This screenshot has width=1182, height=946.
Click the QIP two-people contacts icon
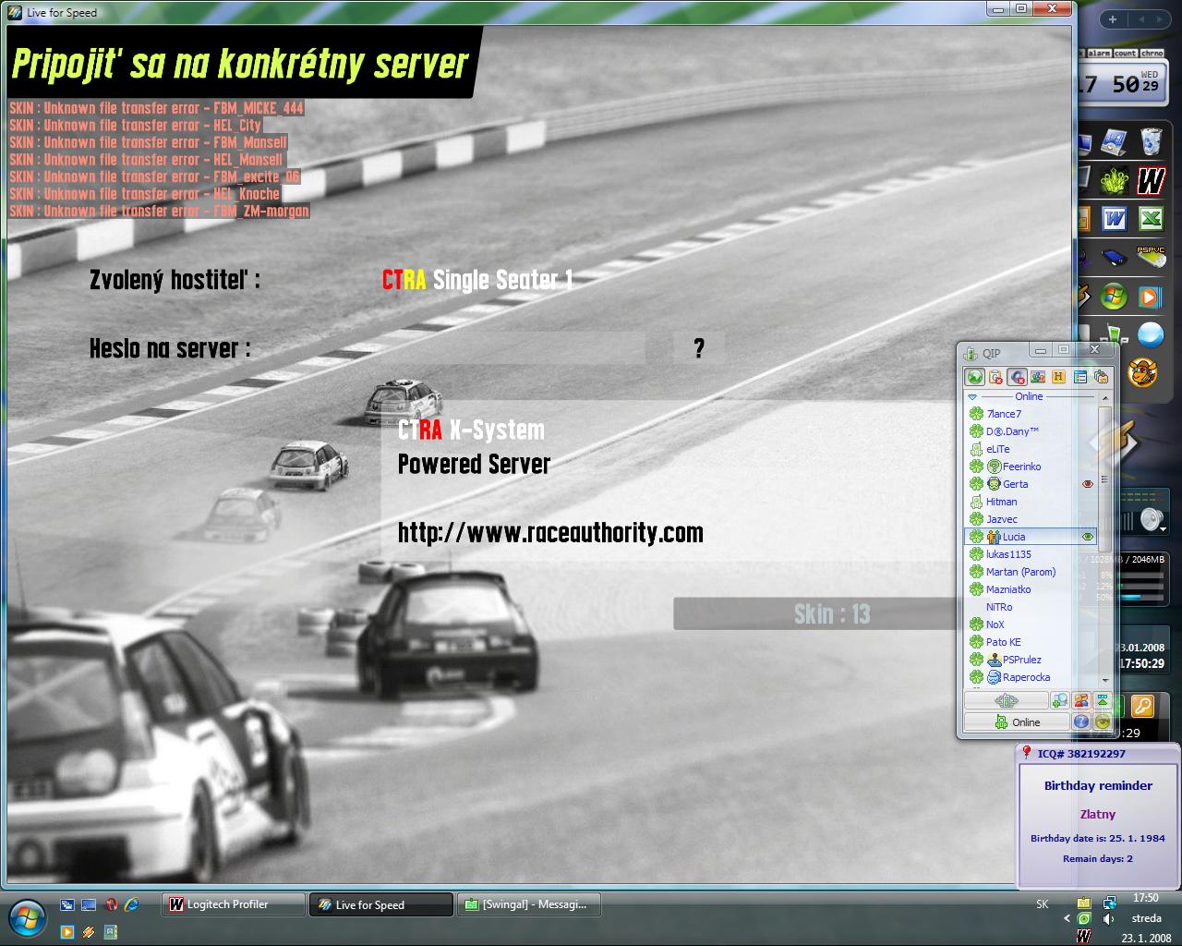tap(1081, 701)
